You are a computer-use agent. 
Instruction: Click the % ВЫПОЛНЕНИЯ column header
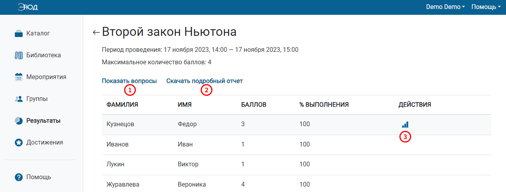(x=324, y=105)
